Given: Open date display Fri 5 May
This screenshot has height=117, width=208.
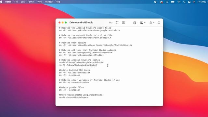Looking at the screenshot, I should [202, 2].
